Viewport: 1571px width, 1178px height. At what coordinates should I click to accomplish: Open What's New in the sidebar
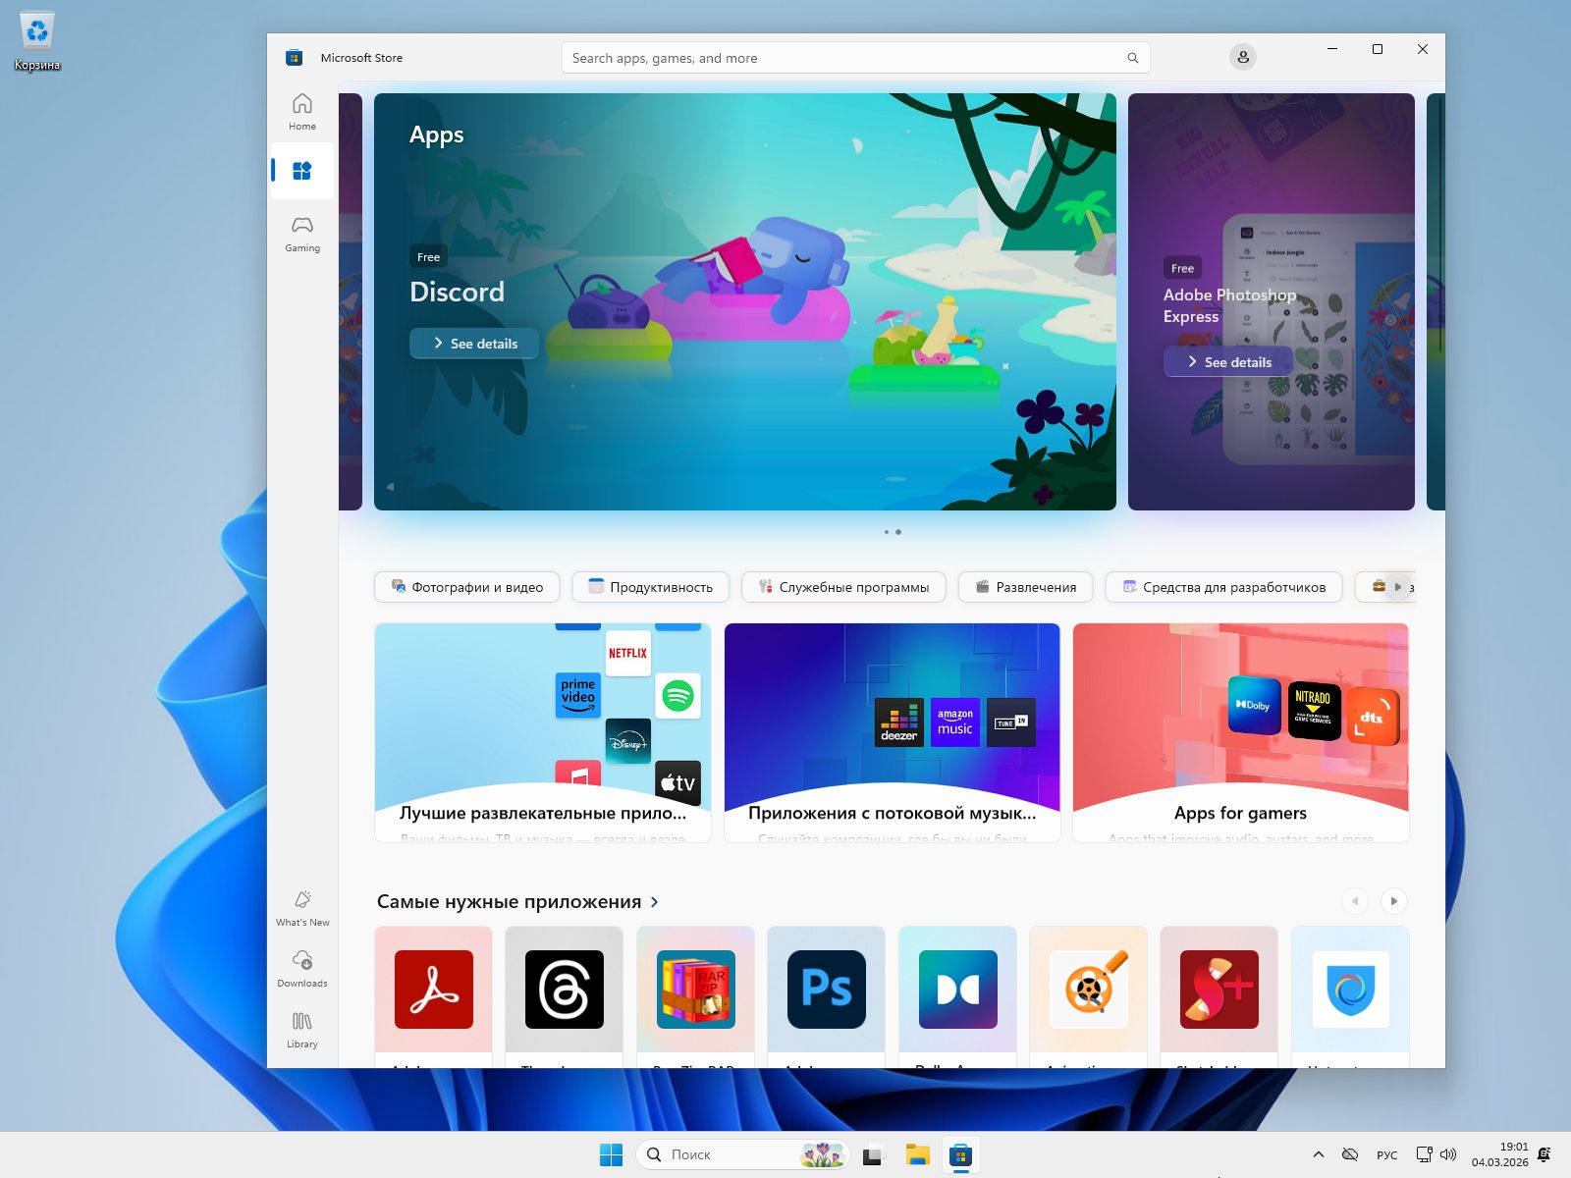click(301, 908)
